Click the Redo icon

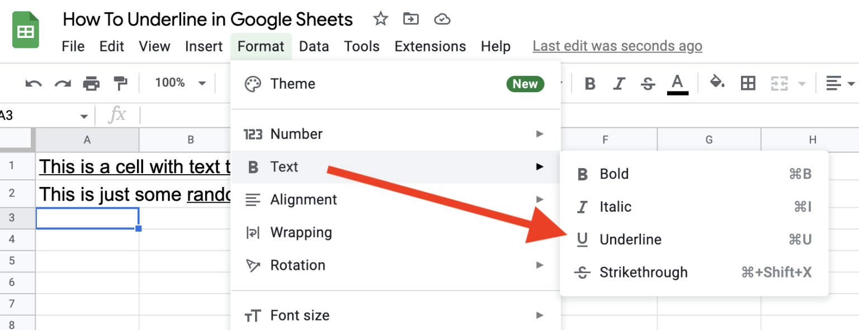[62, 83]
